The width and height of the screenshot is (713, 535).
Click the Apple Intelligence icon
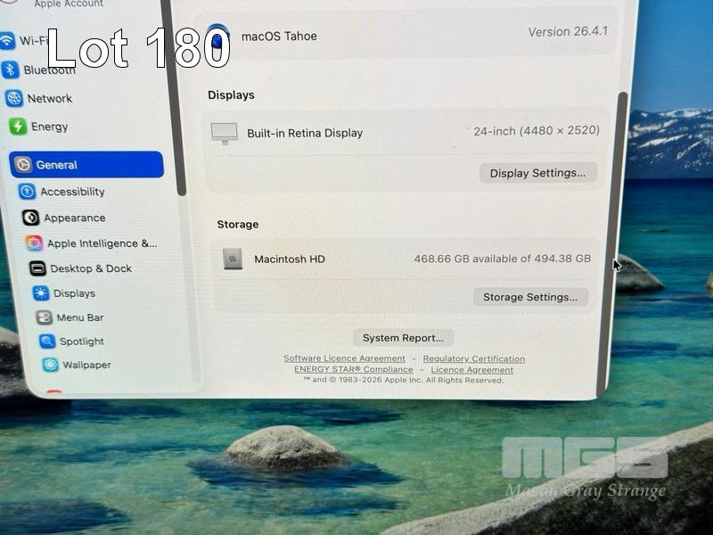34,243
